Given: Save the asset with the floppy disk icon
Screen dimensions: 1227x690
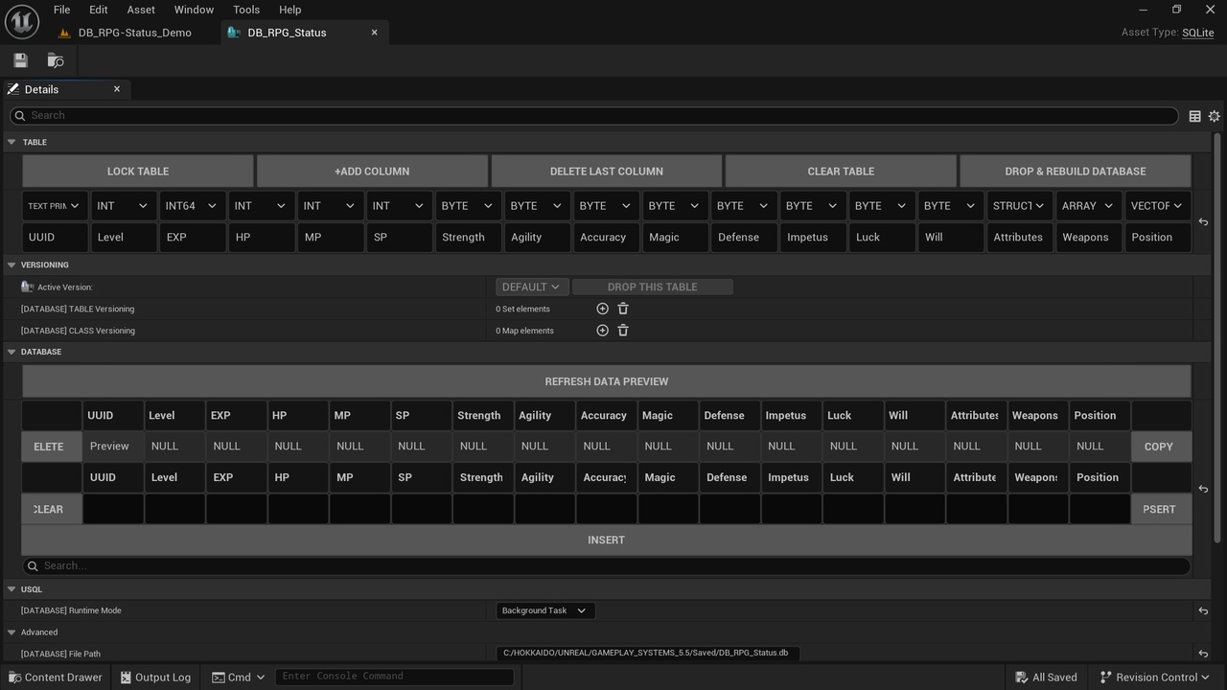Looking at the screenshot, I should (x=20, y=60).
